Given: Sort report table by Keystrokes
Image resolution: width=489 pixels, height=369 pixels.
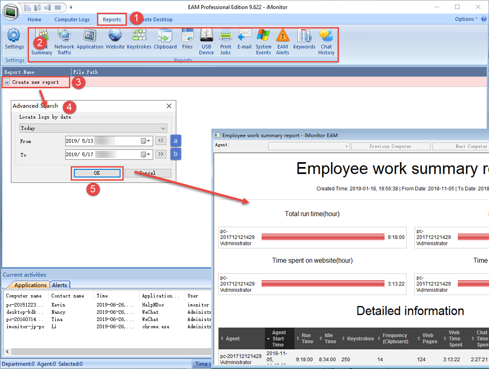Looking at the screenshot, I should pos(358,339).
